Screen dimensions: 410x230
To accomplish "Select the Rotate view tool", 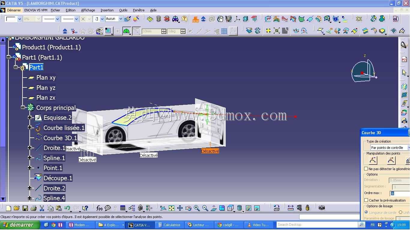I will [188, 208].
